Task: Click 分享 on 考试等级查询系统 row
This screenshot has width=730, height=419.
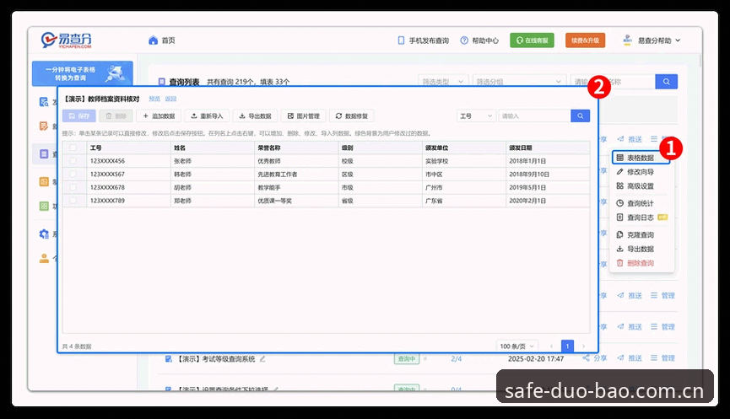Action: tap(595, 358)
